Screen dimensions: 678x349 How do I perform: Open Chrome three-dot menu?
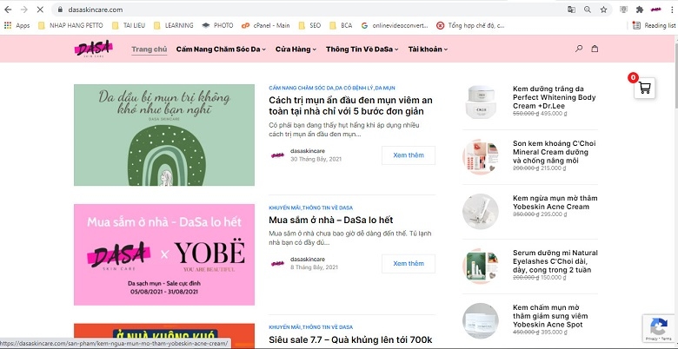(x=673, y=10)
